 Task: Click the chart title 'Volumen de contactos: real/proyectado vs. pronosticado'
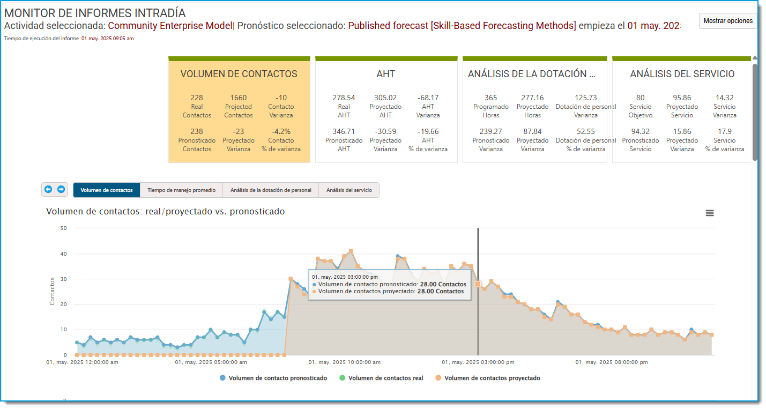coord(166,212)
